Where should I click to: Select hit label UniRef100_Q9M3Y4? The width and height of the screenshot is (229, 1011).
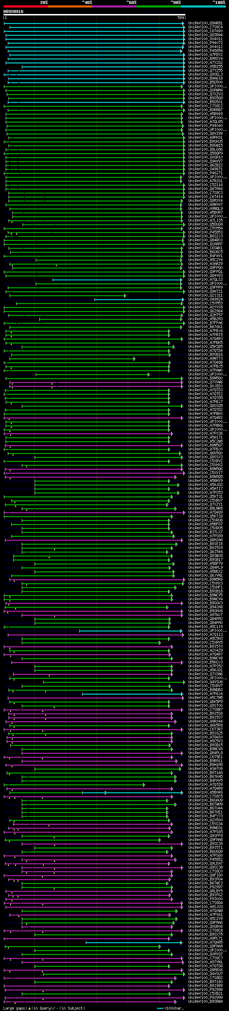click(x=205, y=200)
